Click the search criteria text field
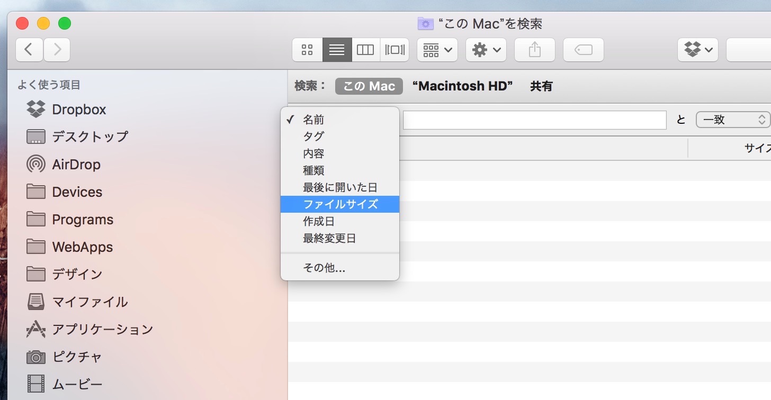The image size is (771, 400). point(534,120)
